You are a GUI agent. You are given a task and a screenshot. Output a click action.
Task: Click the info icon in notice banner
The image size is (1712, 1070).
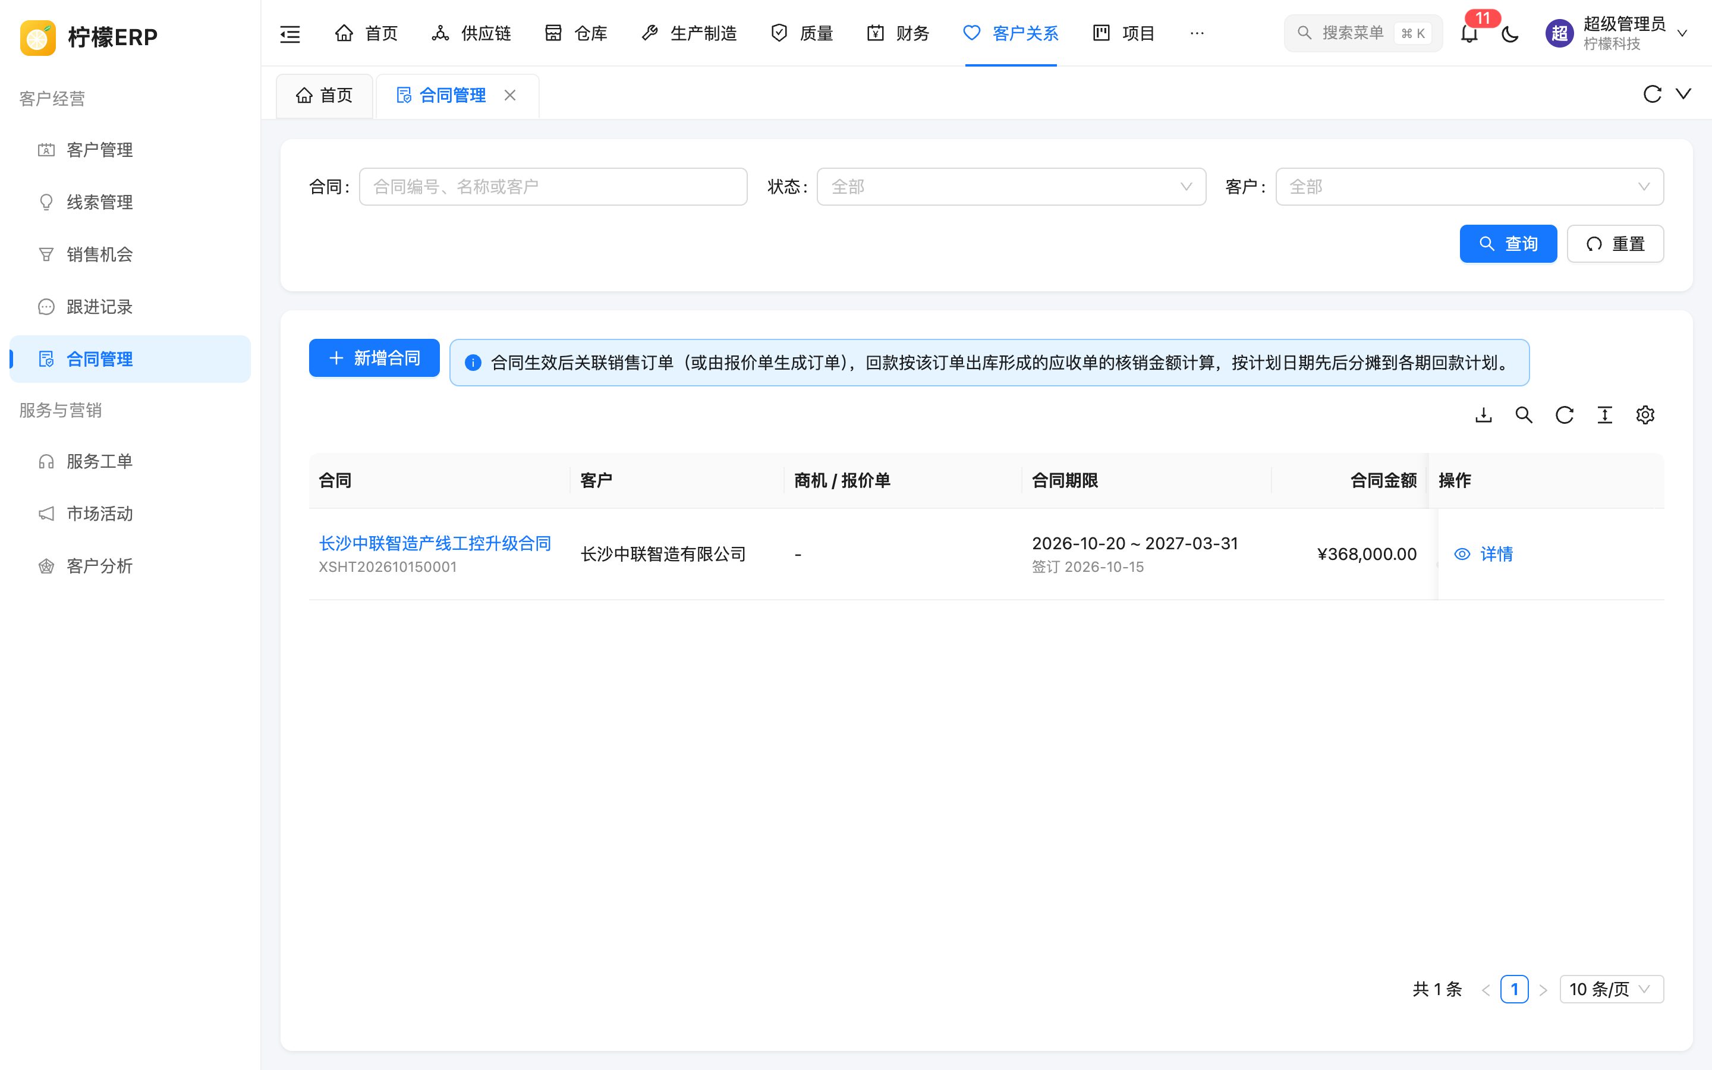point(473,363)
